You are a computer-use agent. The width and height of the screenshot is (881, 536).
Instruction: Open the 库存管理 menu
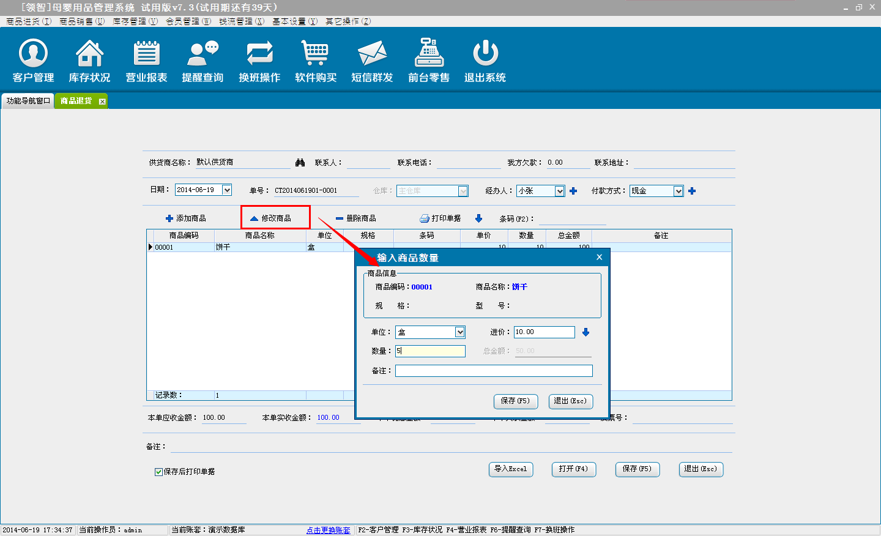coord(135,21)
